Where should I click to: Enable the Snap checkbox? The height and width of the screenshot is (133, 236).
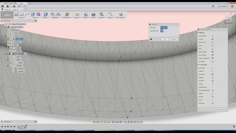point(212,45)
